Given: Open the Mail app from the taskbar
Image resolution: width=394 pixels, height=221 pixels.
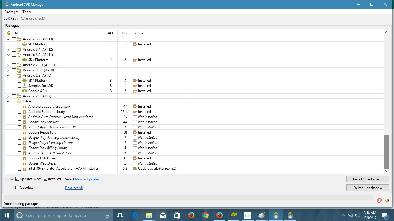Looking at the screenshot, I should click(x=163, y=215).
